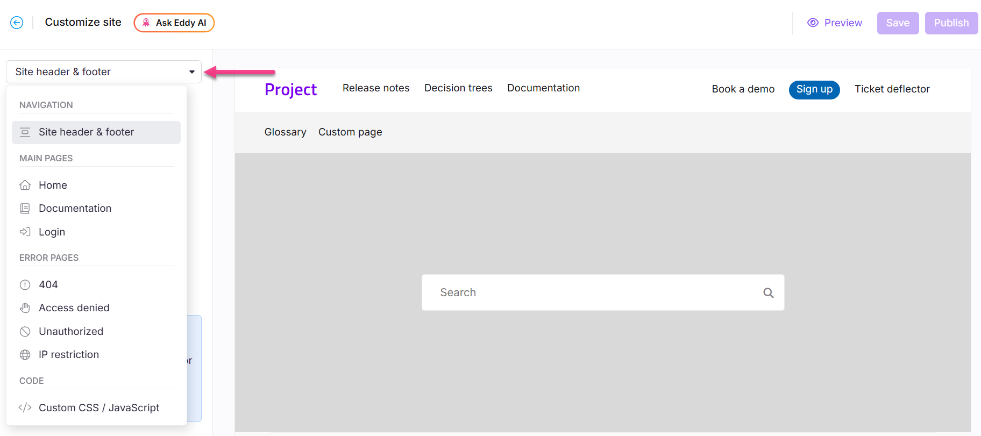Click the 404 exclamation icon
This screenshot has height=436, width=981.
[x=25, y=285]
